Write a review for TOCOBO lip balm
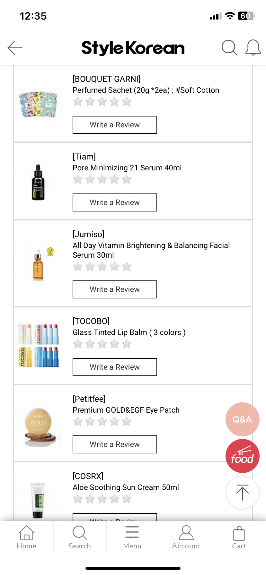 115,367
